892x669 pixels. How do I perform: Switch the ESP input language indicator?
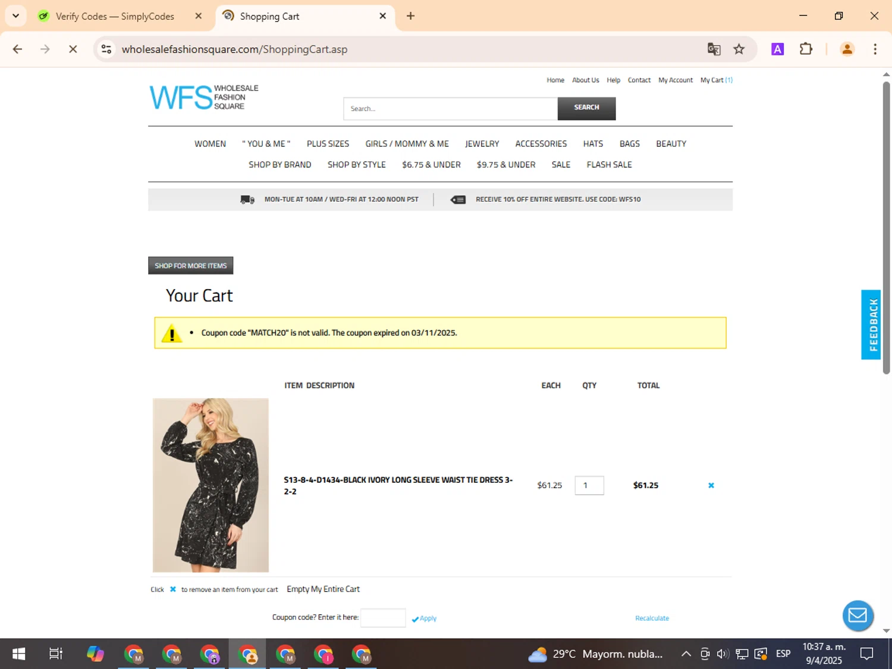[x=783, y=654]
